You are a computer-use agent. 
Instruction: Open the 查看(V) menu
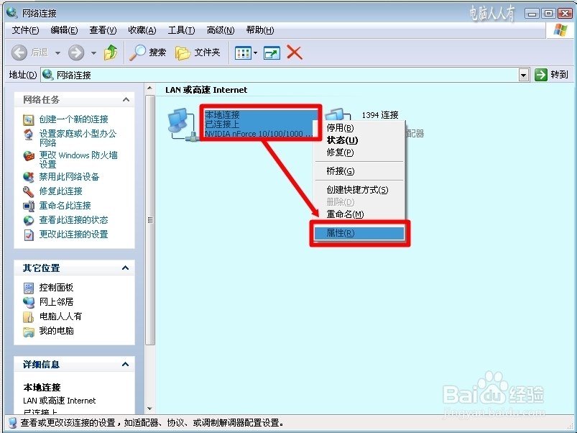click(x=103, y=30)
